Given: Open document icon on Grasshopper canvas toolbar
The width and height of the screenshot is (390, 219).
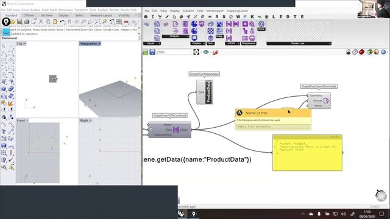Looking at the screenshot, I should (x=146, y=52).
